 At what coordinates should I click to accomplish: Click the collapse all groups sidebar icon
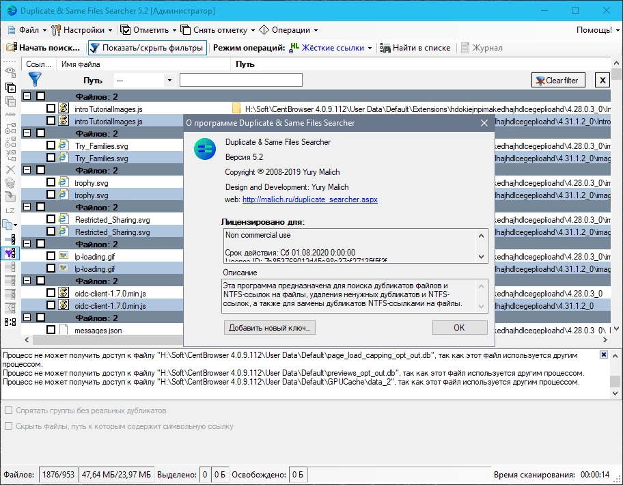tap(10, 101)
